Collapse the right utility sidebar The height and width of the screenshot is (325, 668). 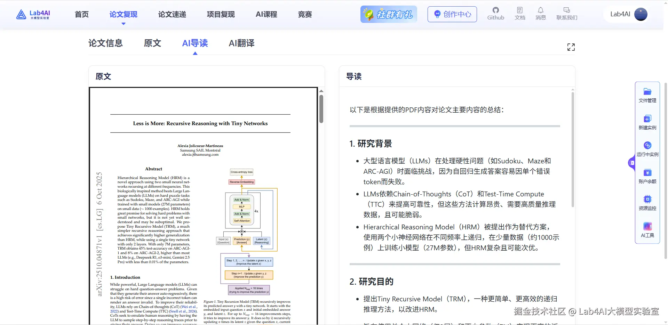631,163
